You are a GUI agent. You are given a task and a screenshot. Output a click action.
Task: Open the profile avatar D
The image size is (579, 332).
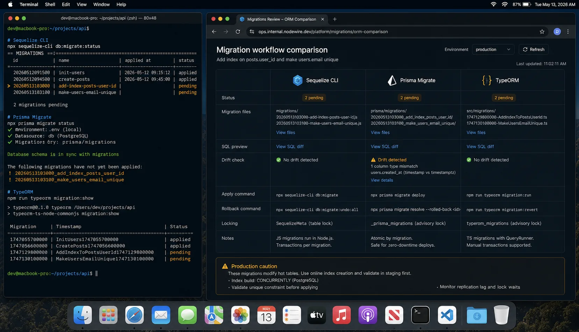557,31
